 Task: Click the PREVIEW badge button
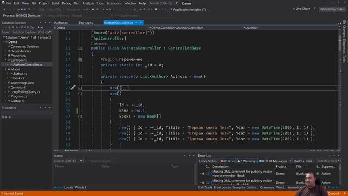326,9
